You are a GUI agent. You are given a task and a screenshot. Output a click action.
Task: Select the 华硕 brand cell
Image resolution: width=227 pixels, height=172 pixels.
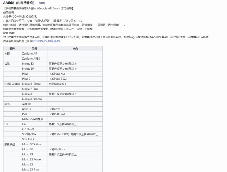tap(12, 54)
